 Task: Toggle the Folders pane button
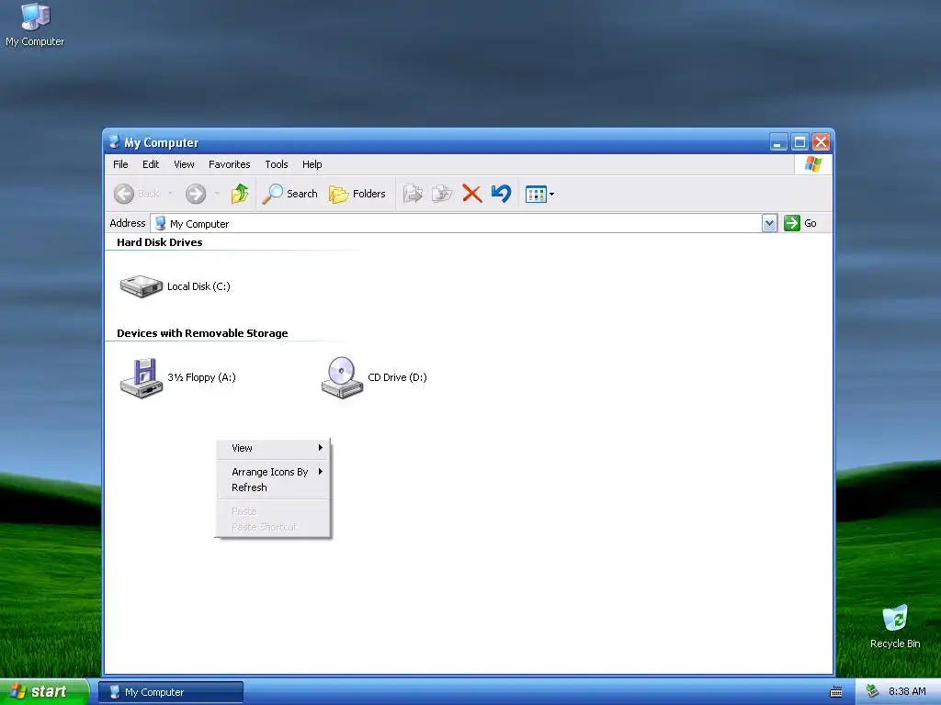(x=357, y=194)
